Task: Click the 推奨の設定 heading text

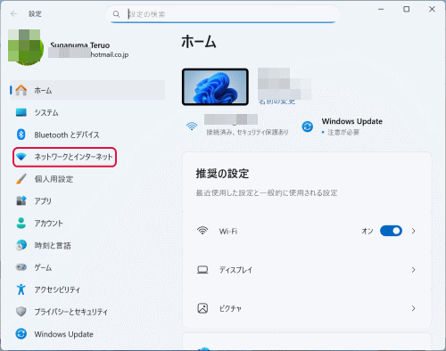Action: click(222, 174)
